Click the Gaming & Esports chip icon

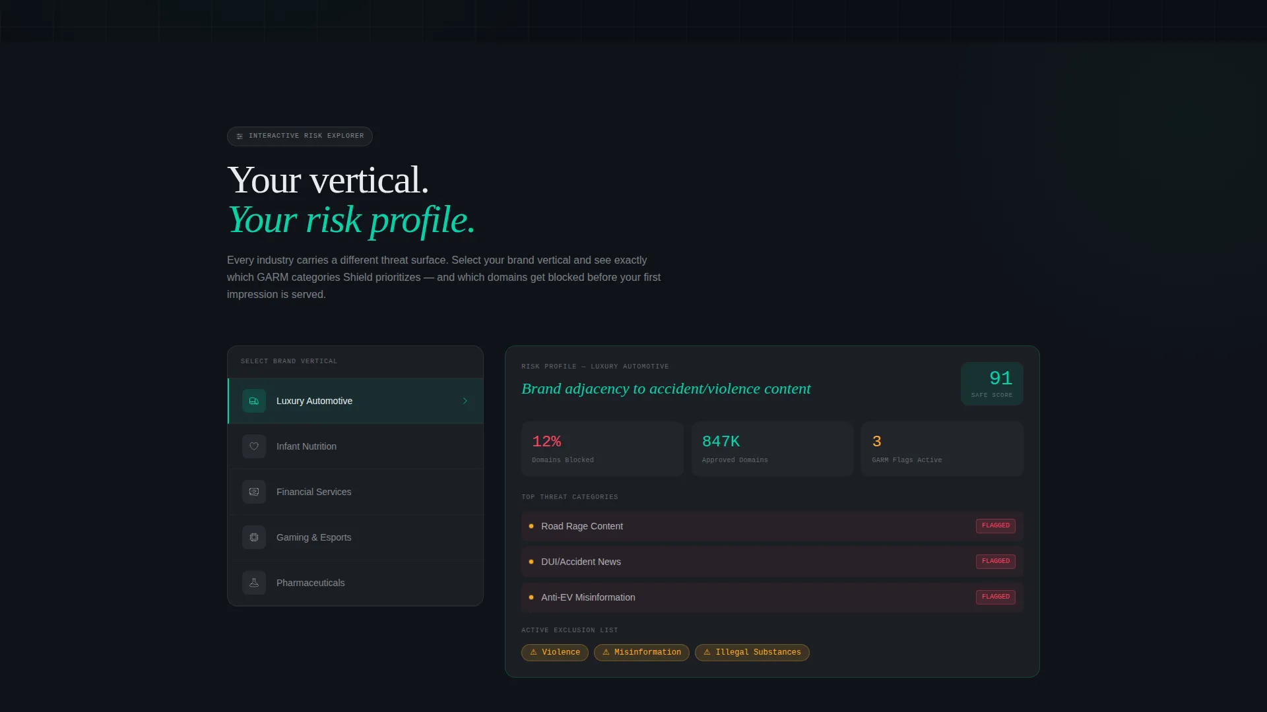(x=253, y=537)
